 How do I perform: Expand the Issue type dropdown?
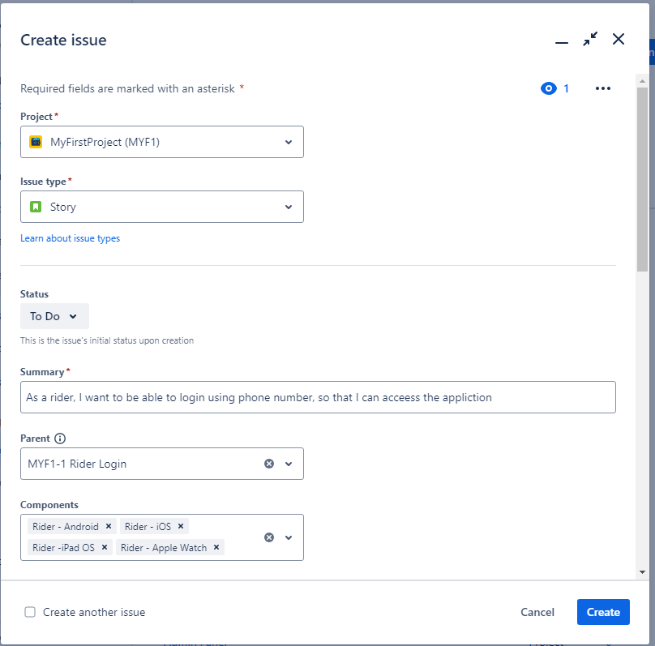point(162,207)
